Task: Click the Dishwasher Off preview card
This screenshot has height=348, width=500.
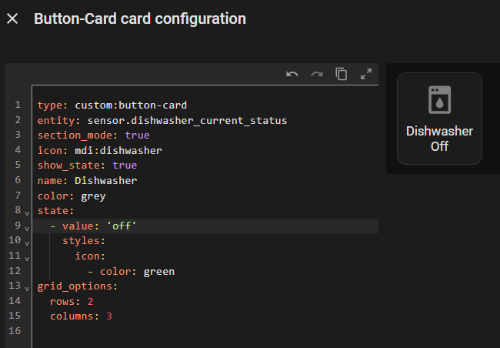Action: coord(439,119)
